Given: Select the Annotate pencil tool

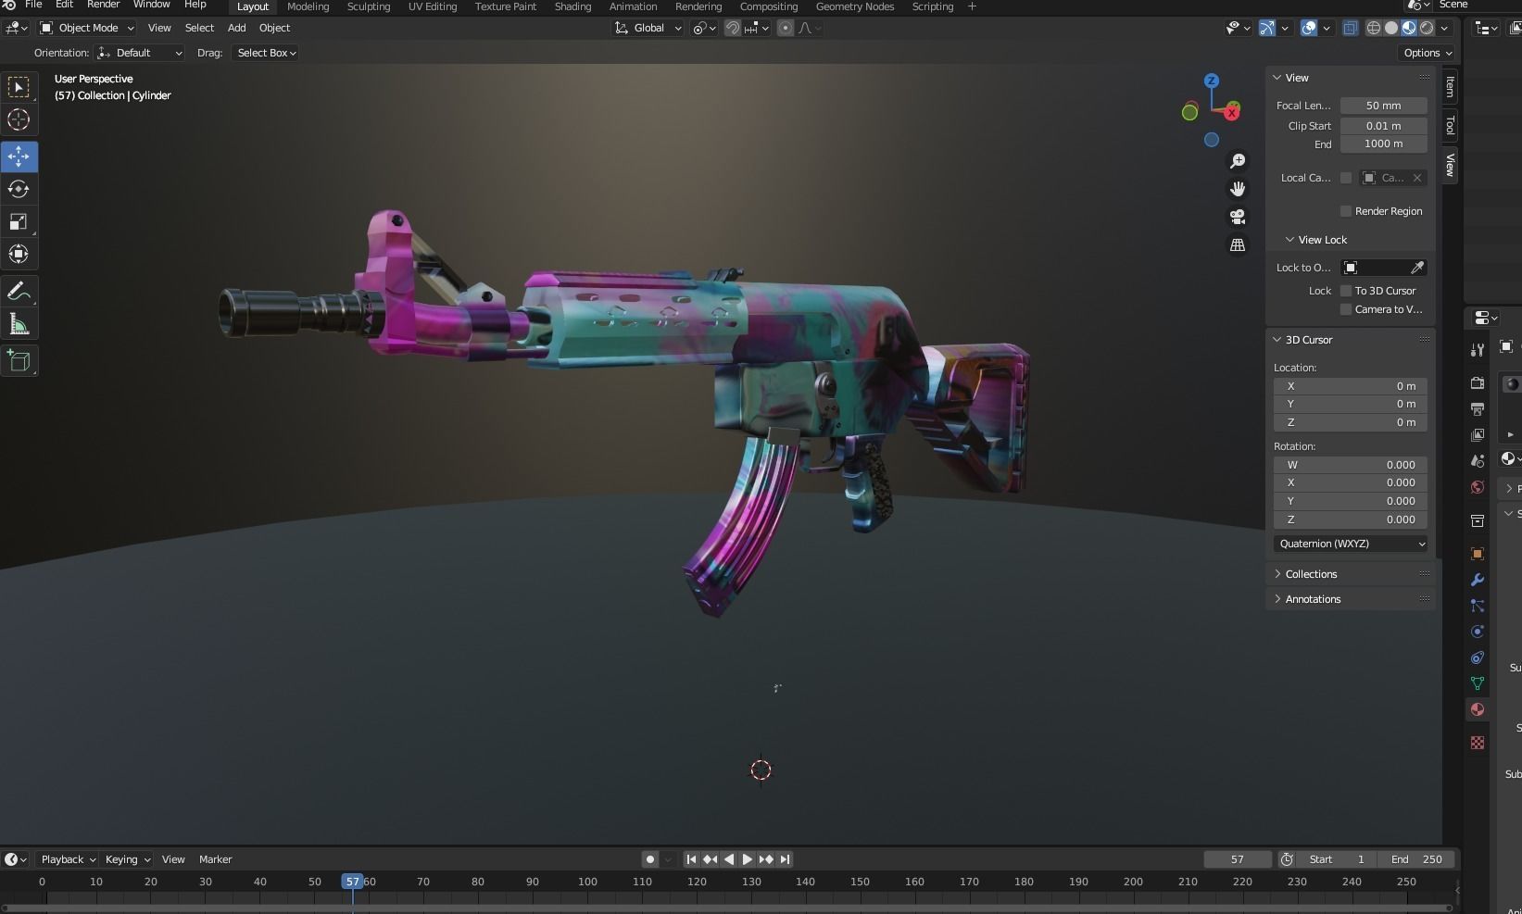Looking at the screenshot, I should coord(19,292).
